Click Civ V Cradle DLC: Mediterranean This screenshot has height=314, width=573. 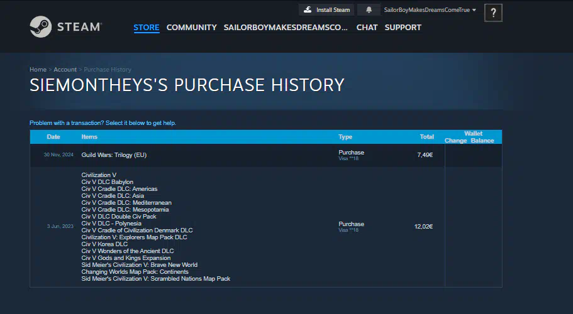tap(126, 203)
